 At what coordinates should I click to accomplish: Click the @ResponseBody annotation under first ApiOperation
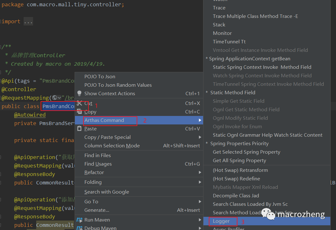tap(35, 174)
